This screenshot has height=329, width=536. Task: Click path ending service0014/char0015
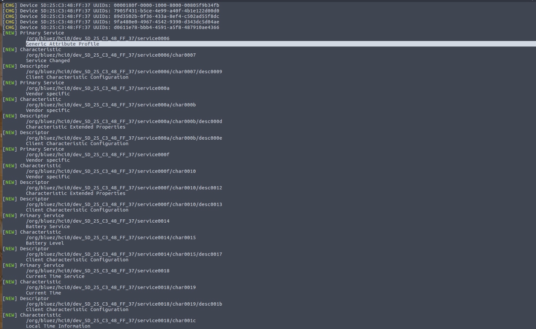click(111, 238)
